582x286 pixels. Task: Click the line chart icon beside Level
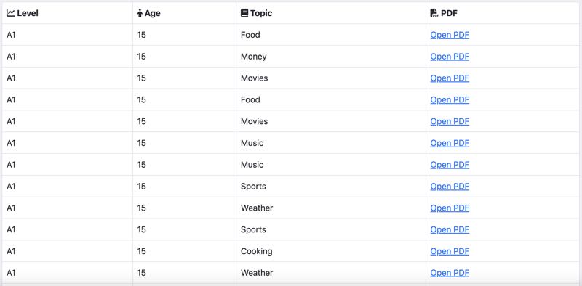(x=11, y=13)
